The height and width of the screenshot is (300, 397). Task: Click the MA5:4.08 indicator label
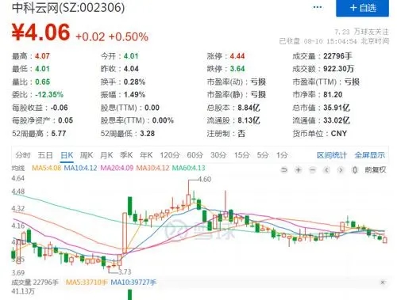tap(46, 168)
